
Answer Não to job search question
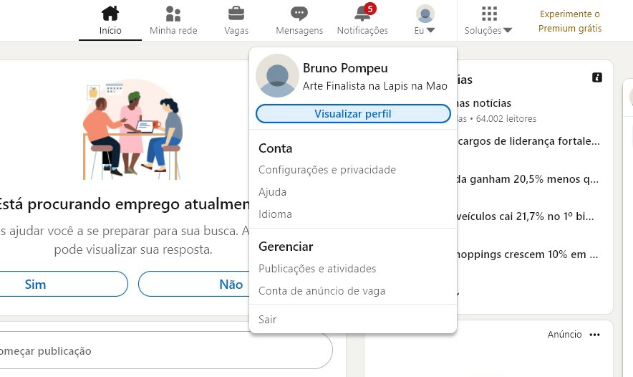pos(195,284)
